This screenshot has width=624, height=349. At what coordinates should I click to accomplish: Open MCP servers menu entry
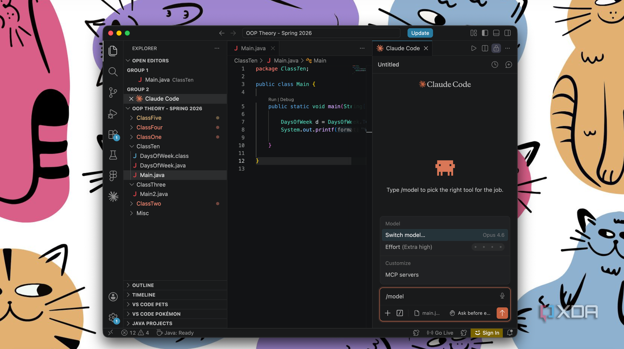445,275
